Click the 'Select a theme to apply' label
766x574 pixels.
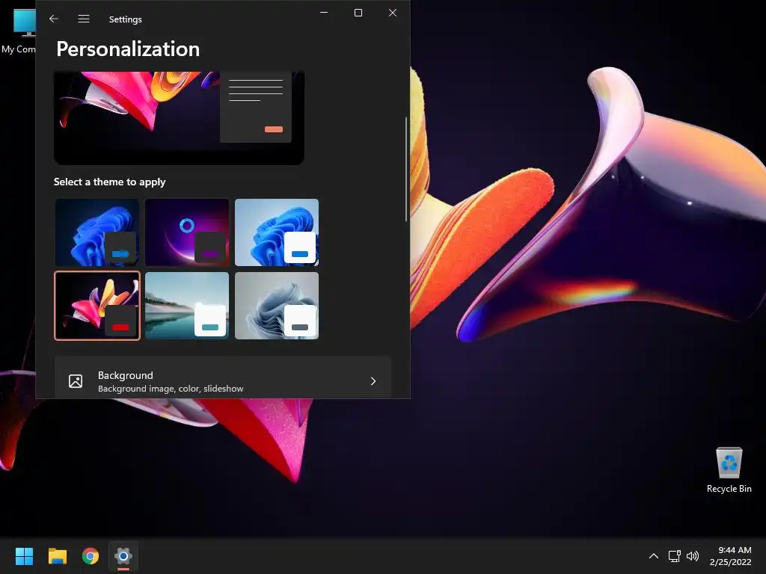click(x=109, y=182)
